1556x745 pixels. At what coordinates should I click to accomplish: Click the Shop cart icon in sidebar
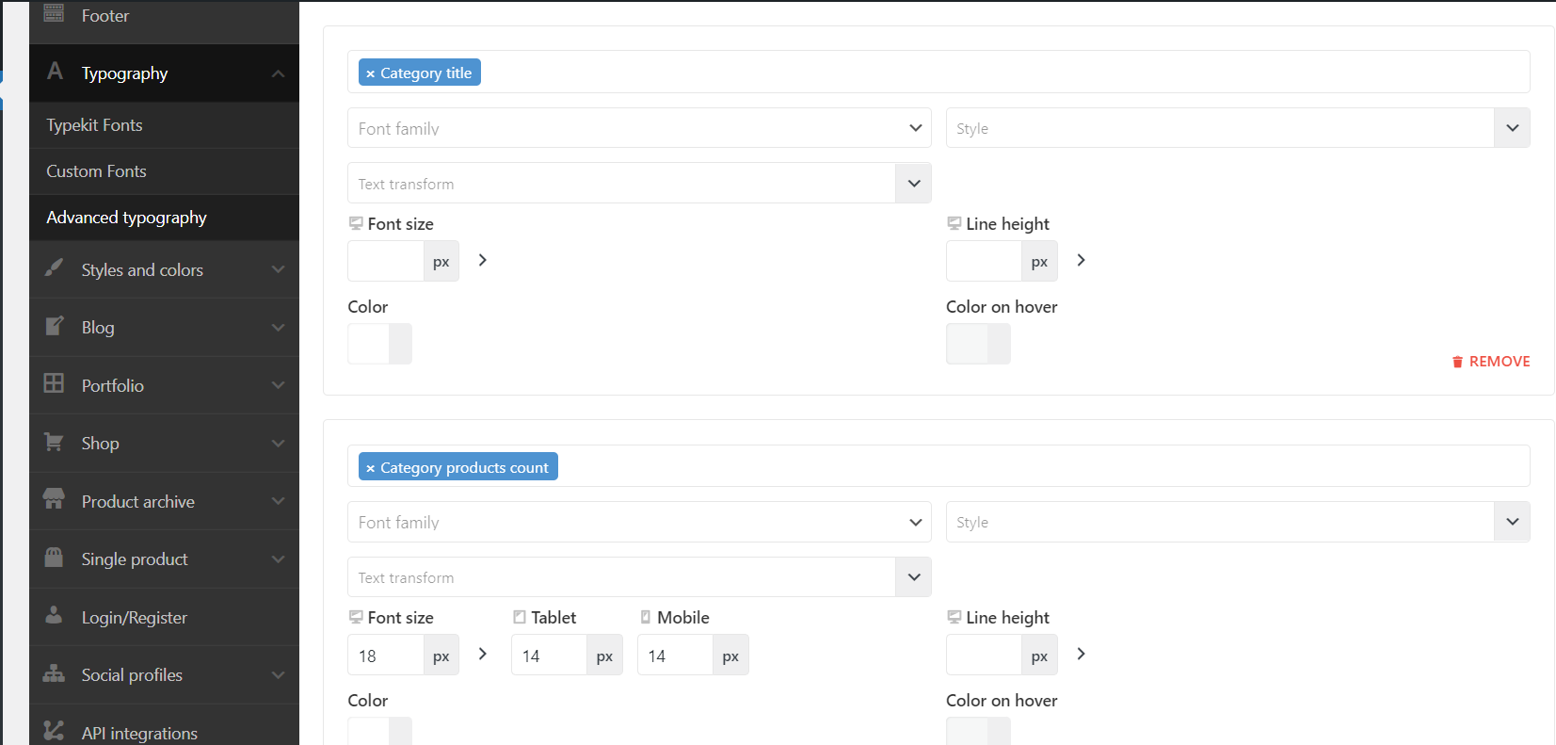click(x=55, y=442)
